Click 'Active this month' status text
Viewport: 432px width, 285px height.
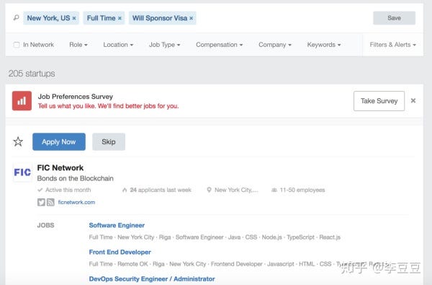click(68, 190)
